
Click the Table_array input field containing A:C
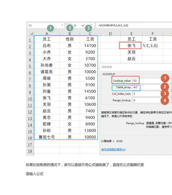(x=146, y=87)
